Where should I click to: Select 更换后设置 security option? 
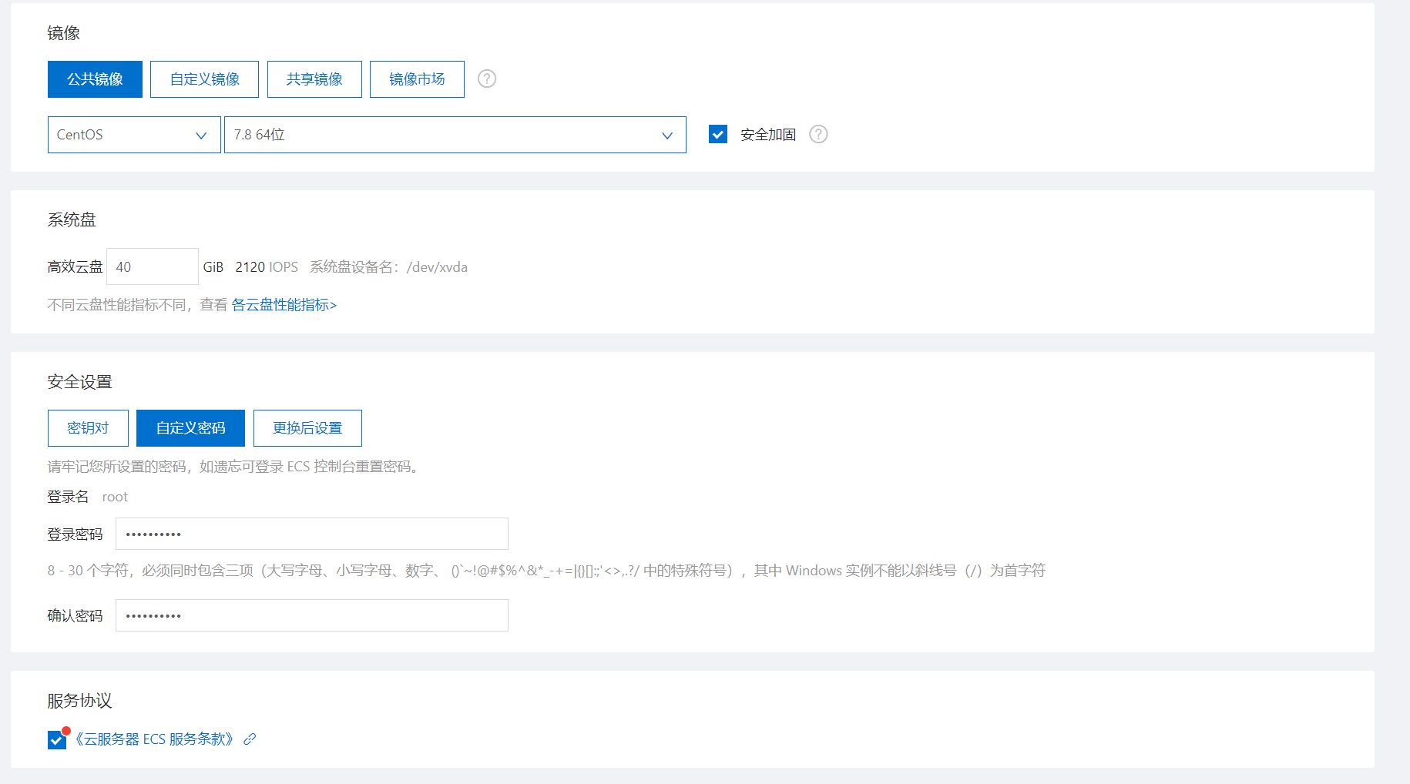(x=307, y=428)
